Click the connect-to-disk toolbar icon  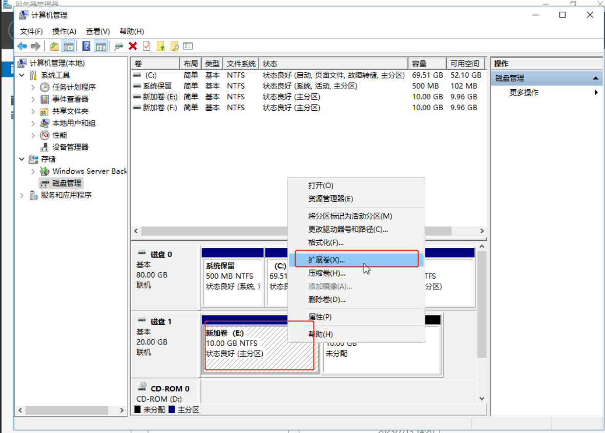119,46
